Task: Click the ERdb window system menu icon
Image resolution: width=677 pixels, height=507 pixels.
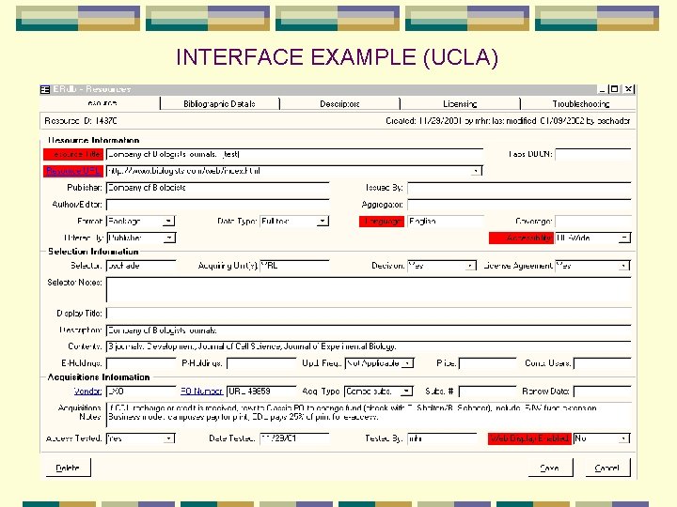Action: [x=45, y=89]
